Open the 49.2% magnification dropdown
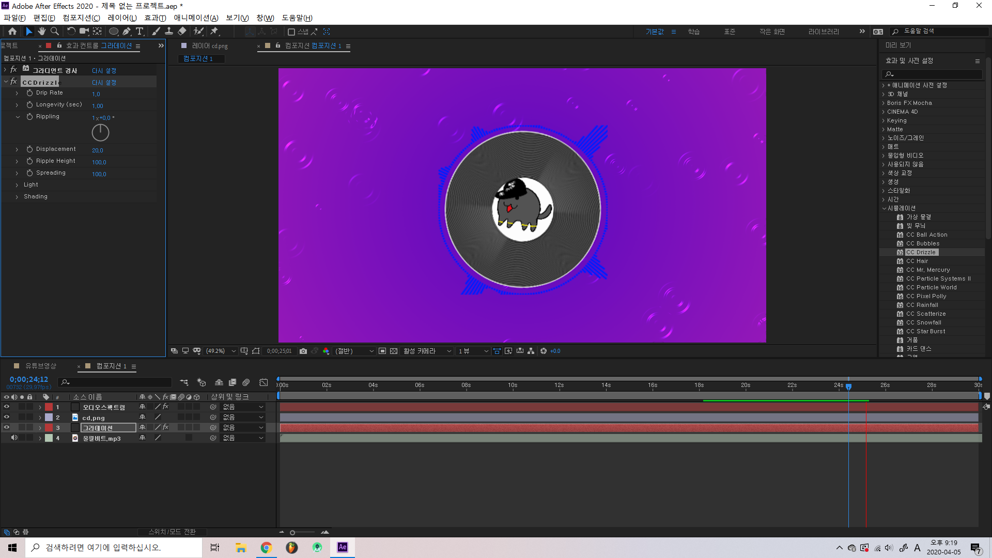Image resolution: width=992 pixels, height=558 pixels. click(x=221, y=351)
